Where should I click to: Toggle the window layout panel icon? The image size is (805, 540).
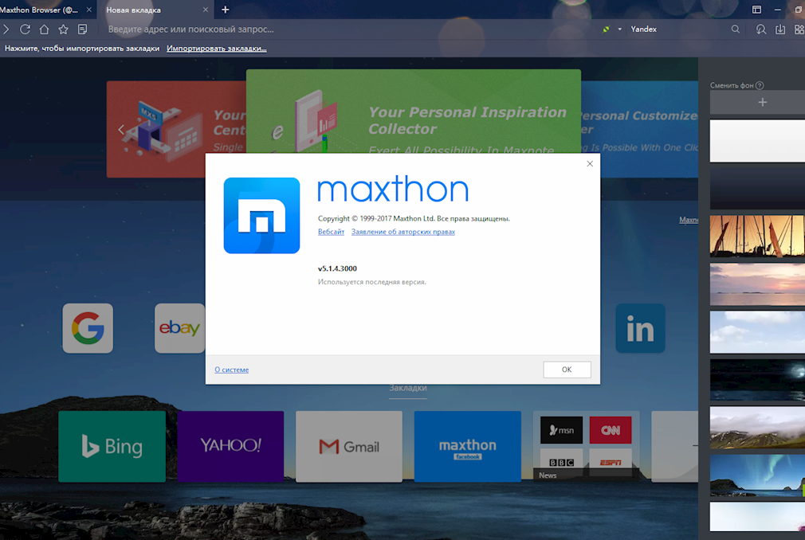tap(756, 10)
